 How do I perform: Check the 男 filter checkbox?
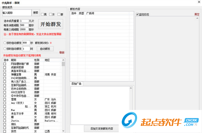pos(42,14)
